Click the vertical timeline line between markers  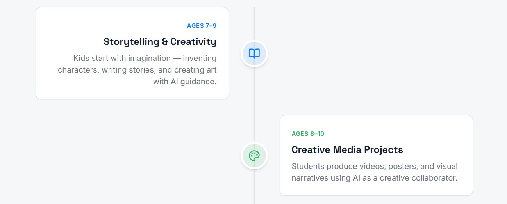coord(254,105)
